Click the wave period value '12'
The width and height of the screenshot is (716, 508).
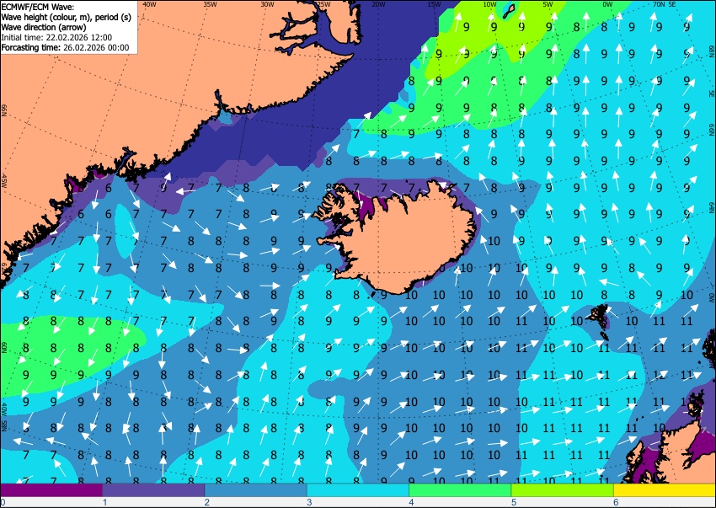pyautogui.click(x=659, y=375)
